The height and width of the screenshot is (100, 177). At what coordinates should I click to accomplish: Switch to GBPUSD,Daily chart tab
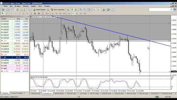coord(59,94)
